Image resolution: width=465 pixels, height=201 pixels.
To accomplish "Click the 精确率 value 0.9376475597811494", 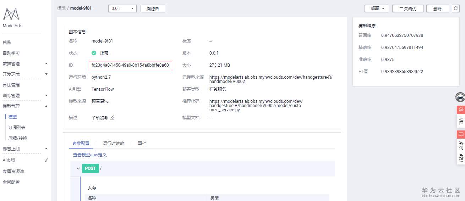I will coord(402,48).
